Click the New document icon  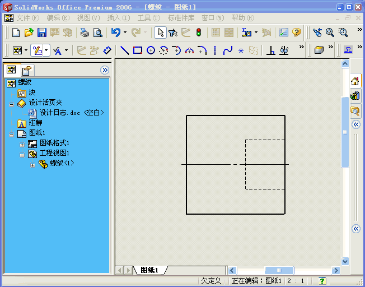point(16,33)
